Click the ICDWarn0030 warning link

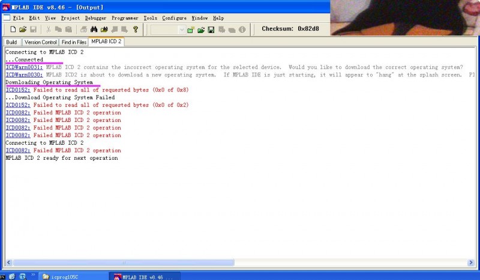pyautogui.click(x=24, y=75)
